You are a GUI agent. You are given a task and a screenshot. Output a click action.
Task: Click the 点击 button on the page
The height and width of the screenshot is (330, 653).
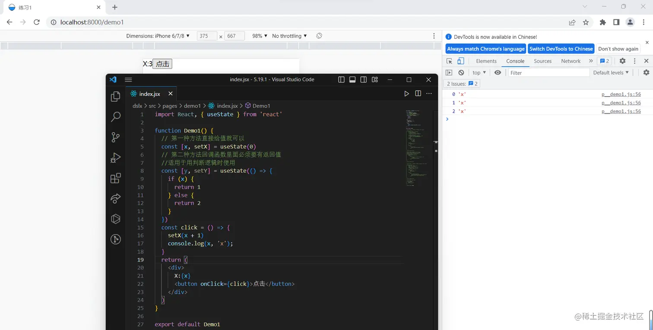162,64
